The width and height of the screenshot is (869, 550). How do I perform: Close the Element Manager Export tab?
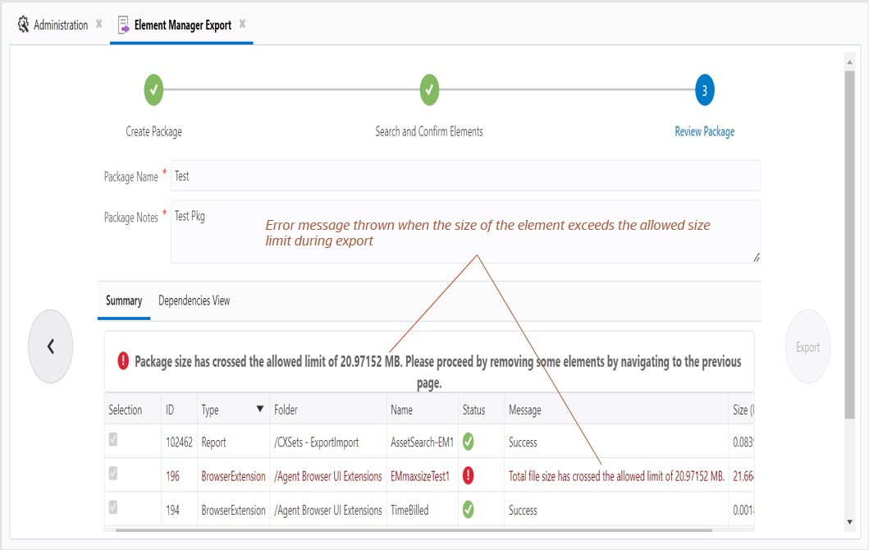[x=242, y=24]
